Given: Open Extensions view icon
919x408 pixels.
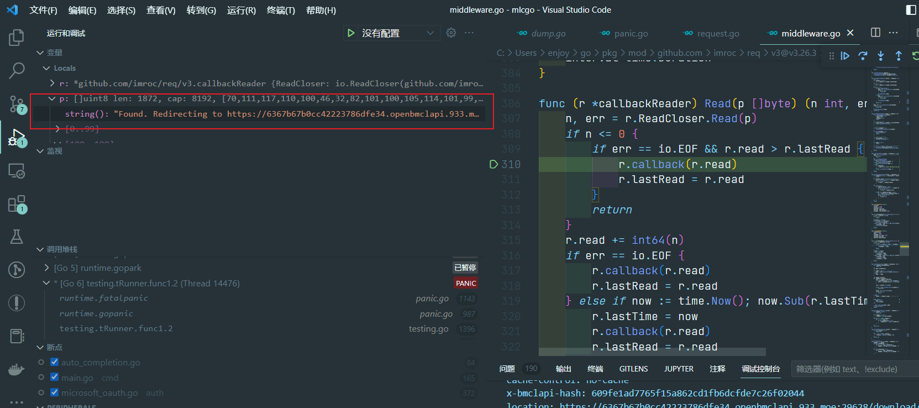Looking at the screenshot, I should tap(17, 204).
